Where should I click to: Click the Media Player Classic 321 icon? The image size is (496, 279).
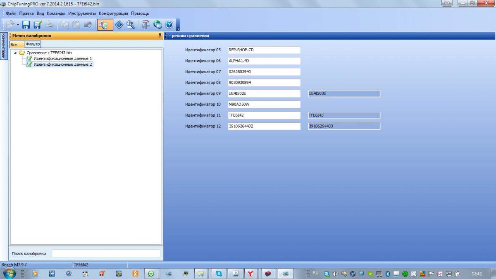[x=85, y=274]
